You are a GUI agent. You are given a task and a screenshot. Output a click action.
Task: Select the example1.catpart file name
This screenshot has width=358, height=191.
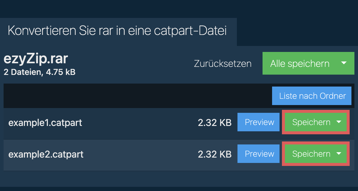[45, 123]
